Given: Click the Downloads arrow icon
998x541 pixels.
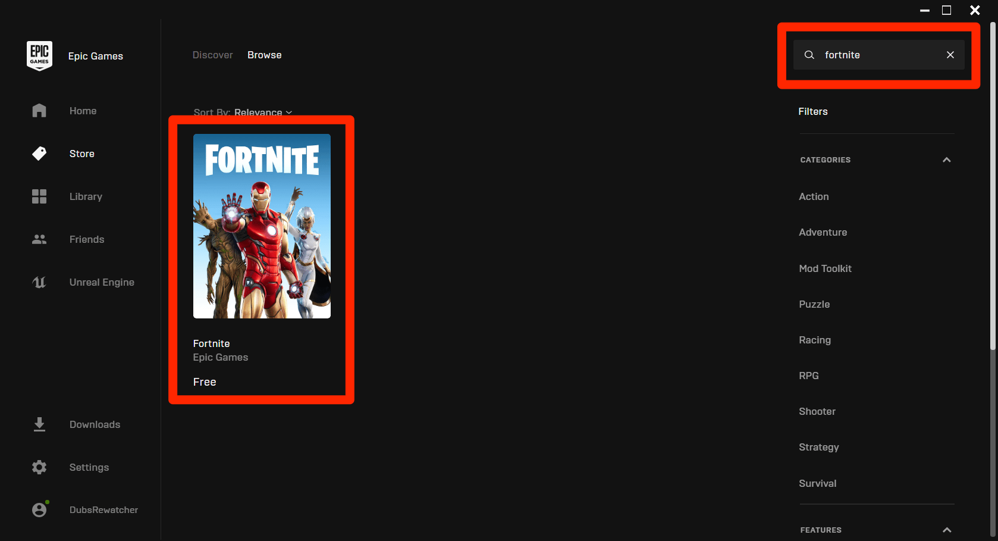Looking at the screenshot, I should tap(39, 424).
